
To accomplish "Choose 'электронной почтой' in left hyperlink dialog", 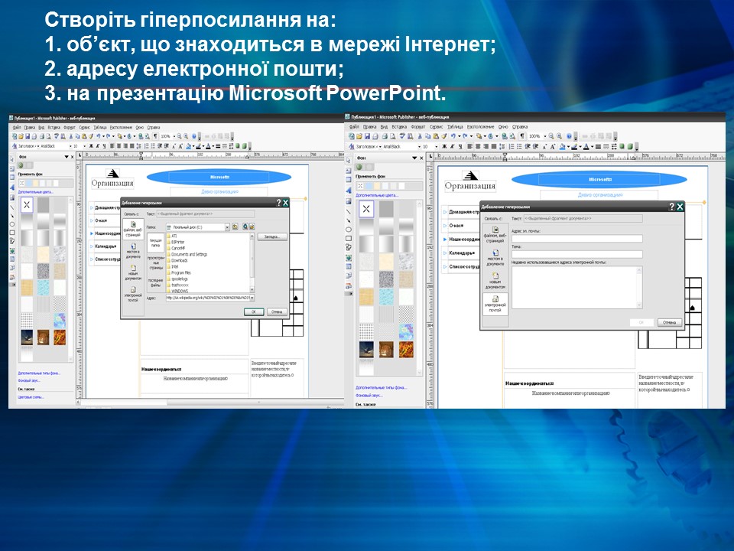I will (x=133, y=294).
